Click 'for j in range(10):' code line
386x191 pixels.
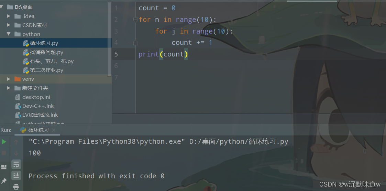(194, 31)
